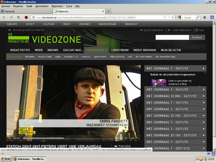216x162 pixels.
Task: Select the OOK DAT NOG tab
Action: [72, 50]
